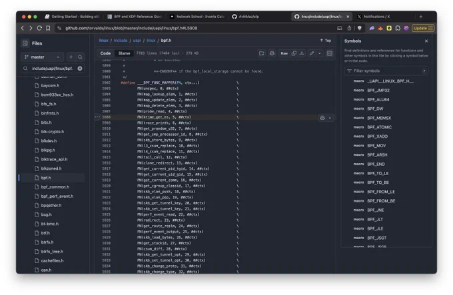The image size is (453, 295).
Task: Switch to the Blame view
Action: pyautogui.click(x=124, y=53)
